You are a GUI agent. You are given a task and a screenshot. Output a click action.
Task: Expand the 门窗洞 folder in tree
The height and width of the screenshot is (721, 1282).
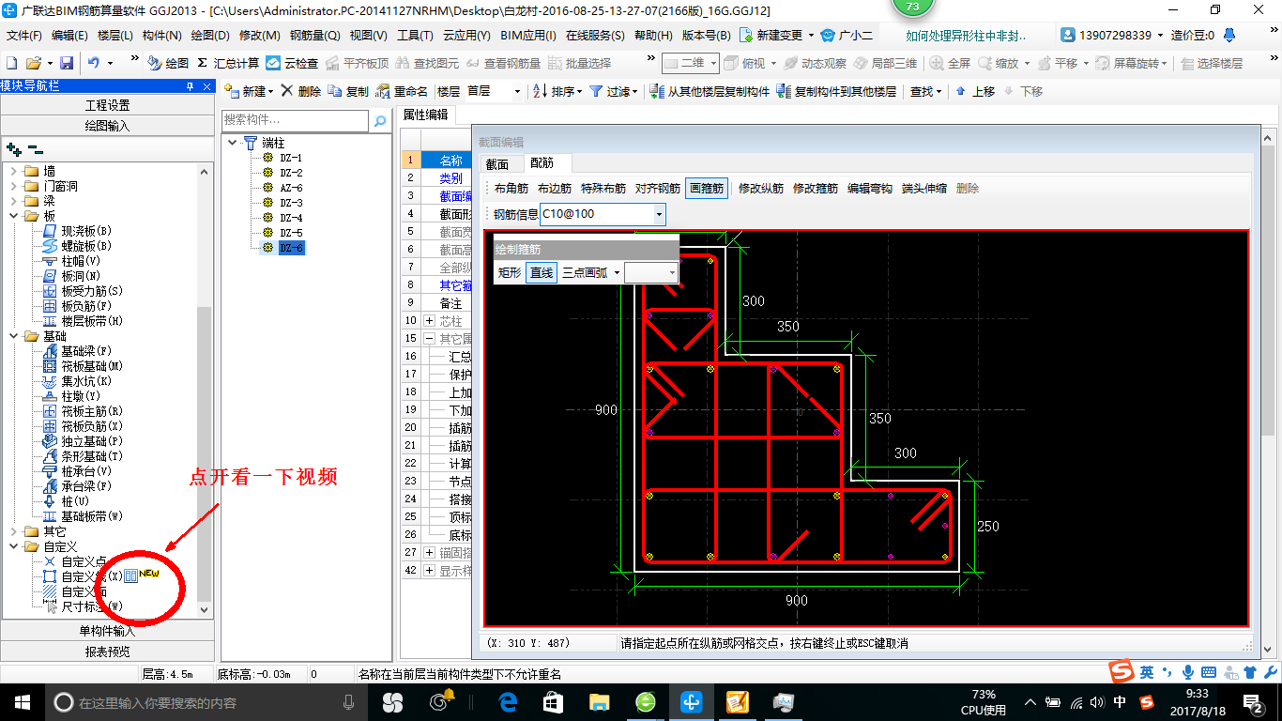(14, 186)
